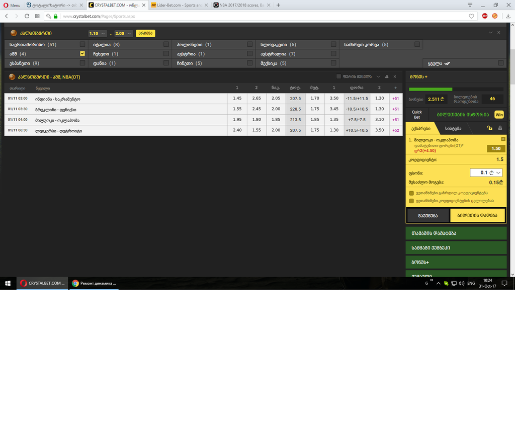Collapse the NBA(OT) table chevron

pyautogui.click(x=378, y=76)
